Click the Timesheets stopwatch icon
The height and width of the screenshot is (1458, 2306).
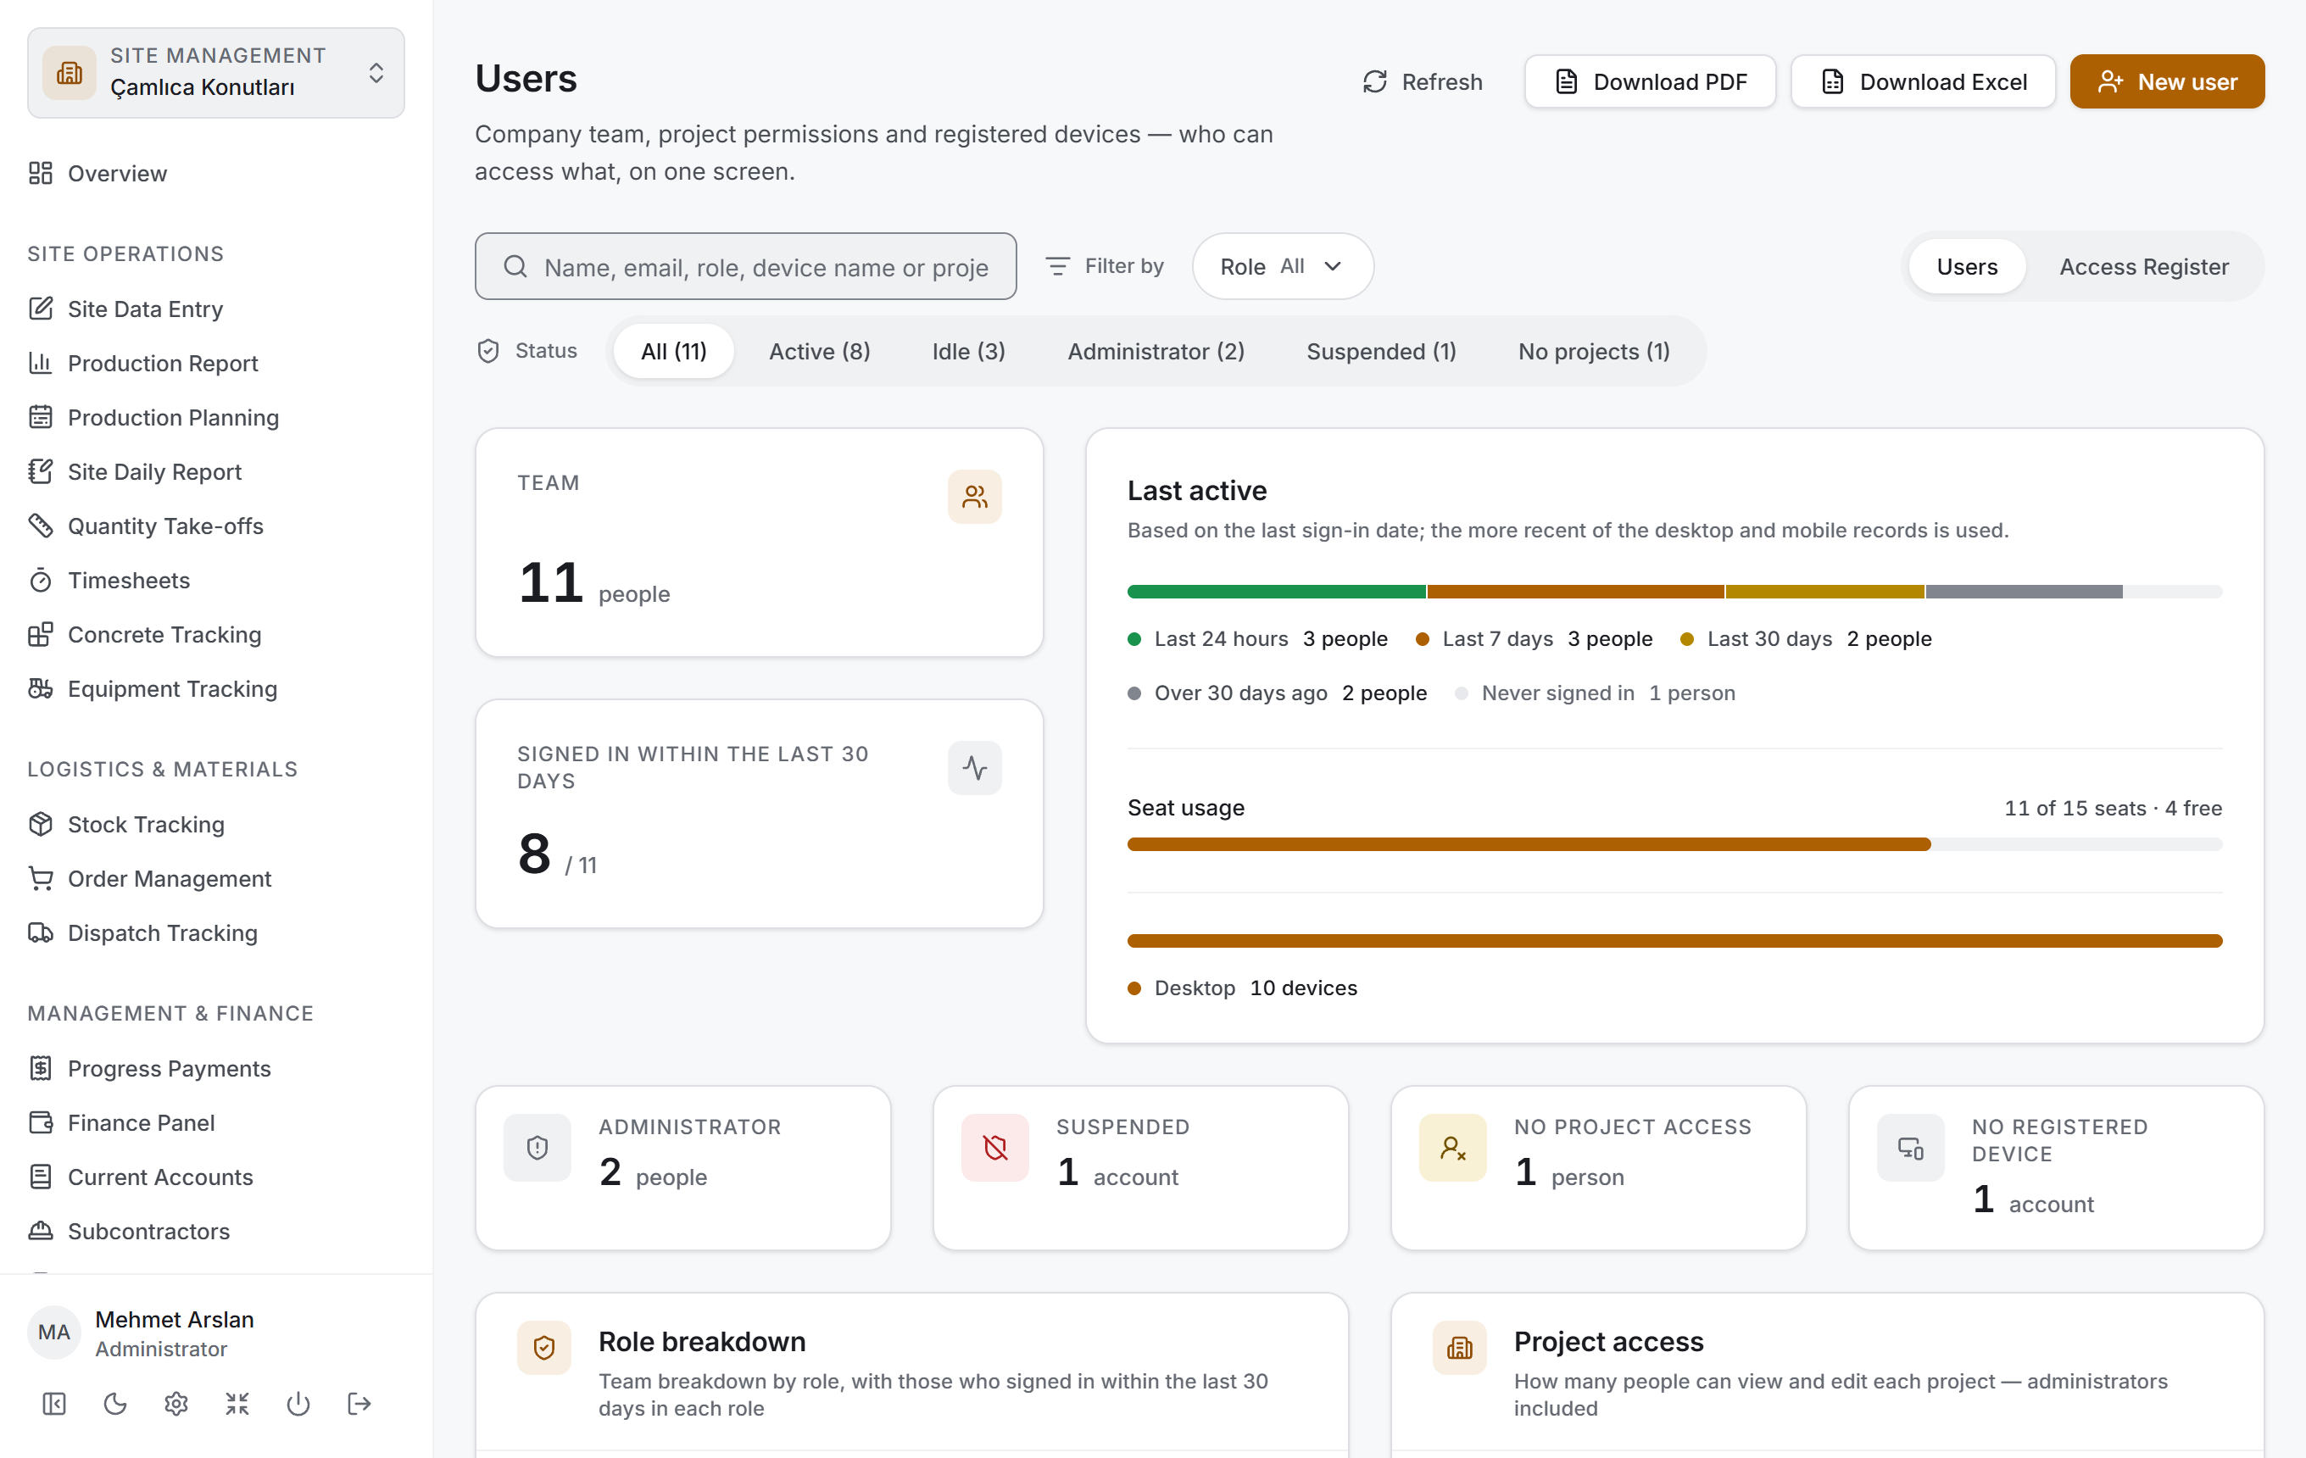[x=40, y=580]
